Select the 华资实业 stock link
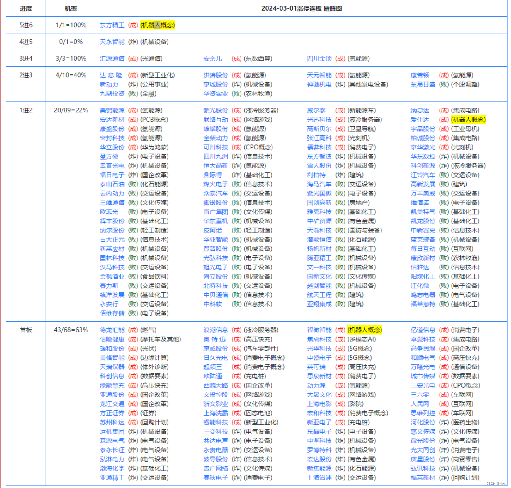The height and width of the screenshot is (488, 511). click(x=216, y=94)
